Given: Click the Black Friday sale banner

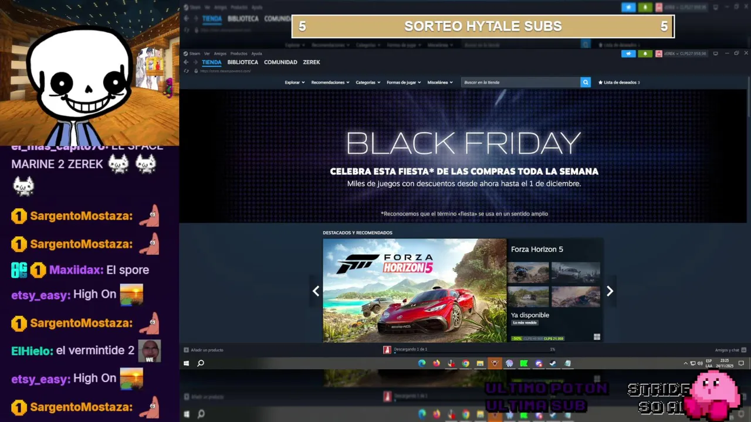Looking at the screenshot, I should coord(464,156).
